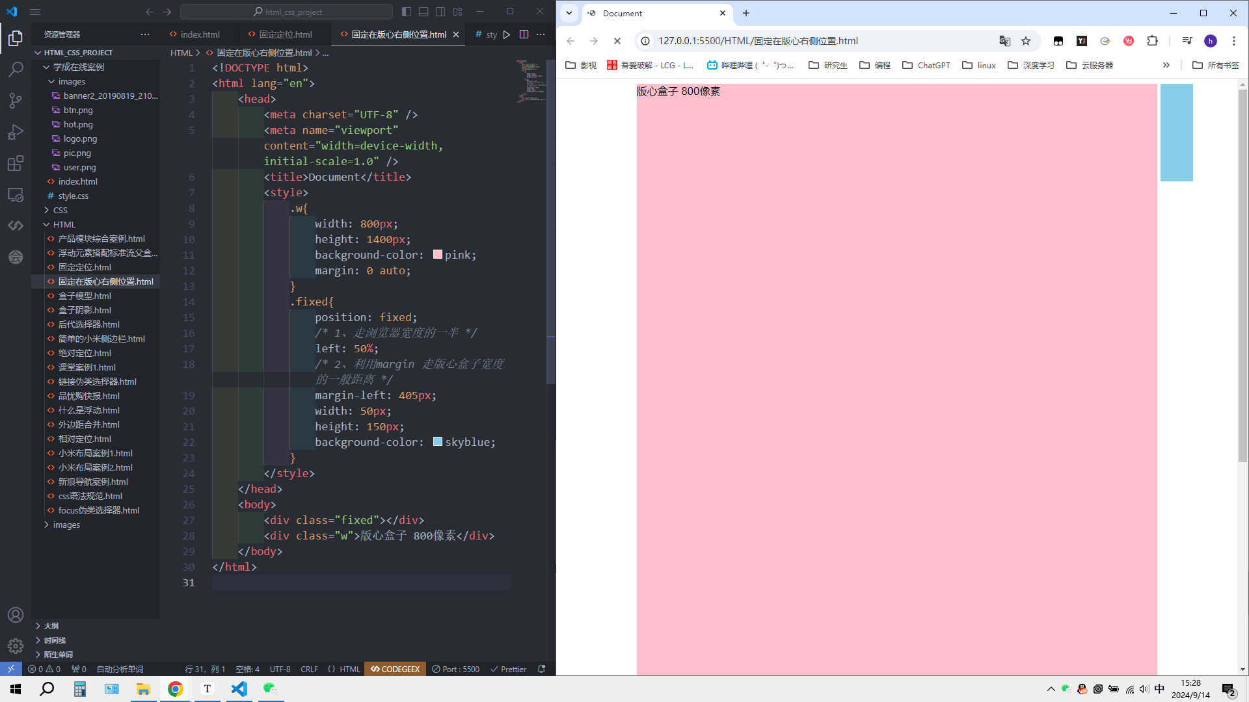1249x702 pixels.
Task: Open the Manage gear icon
Action: pos(16,645)
